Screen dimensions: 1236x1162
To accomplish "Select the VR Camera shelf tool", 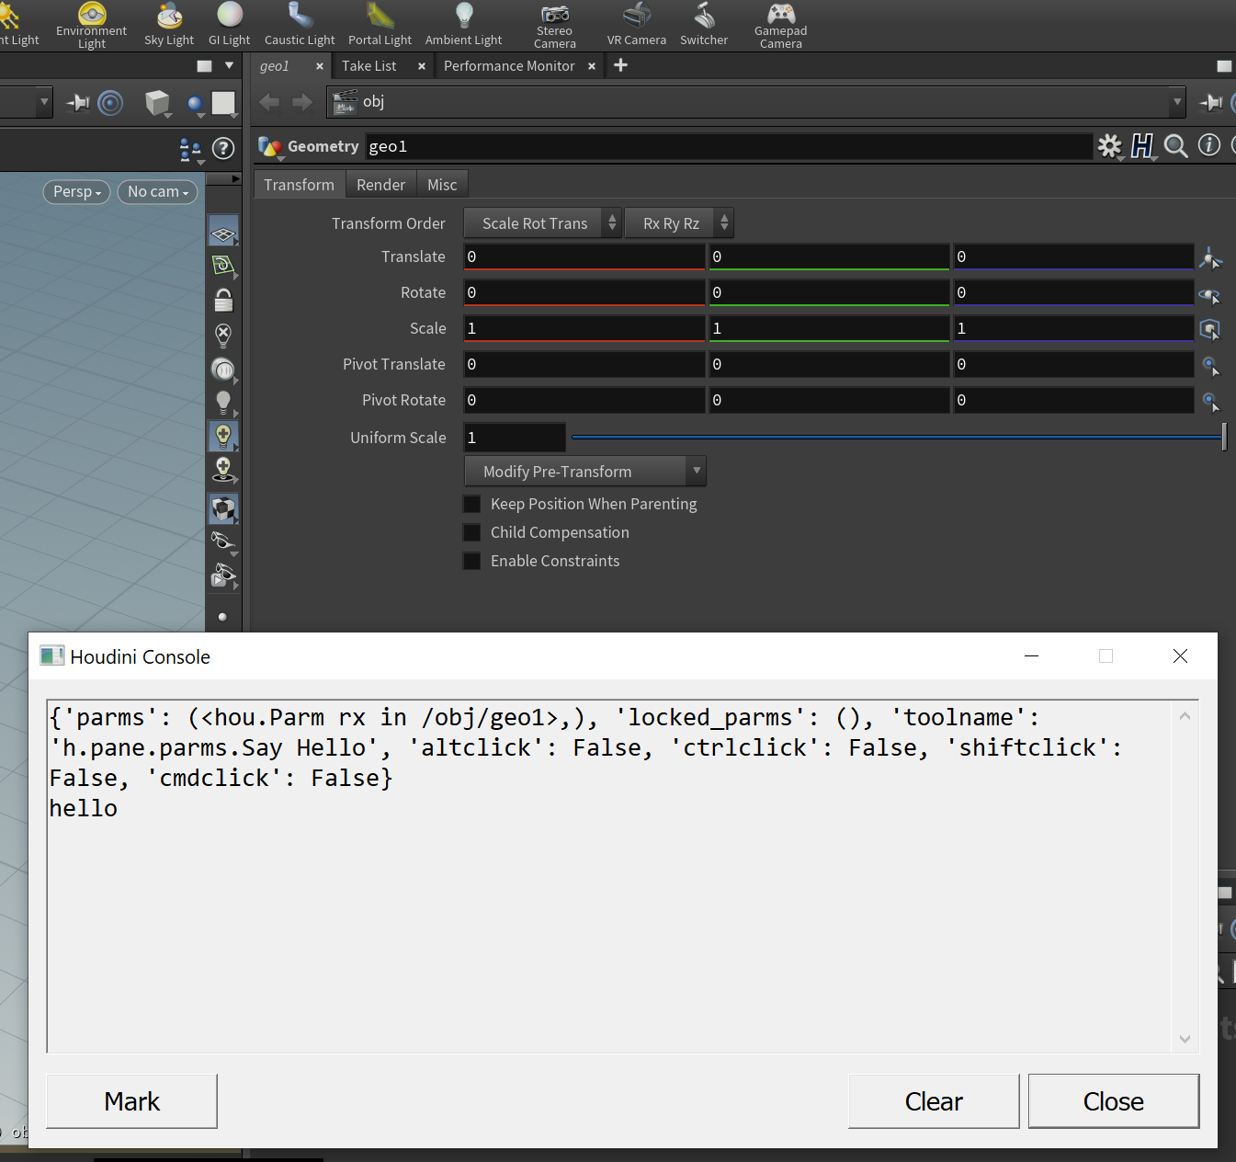I will pos(636,25).
